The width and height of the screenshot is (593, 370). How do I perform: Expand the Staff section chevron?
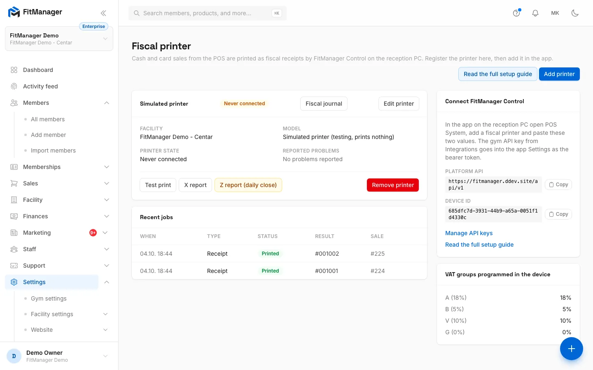pos(107,249)
